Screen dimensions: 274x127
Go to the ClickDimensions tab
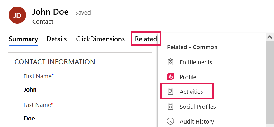tap(100, 39)
